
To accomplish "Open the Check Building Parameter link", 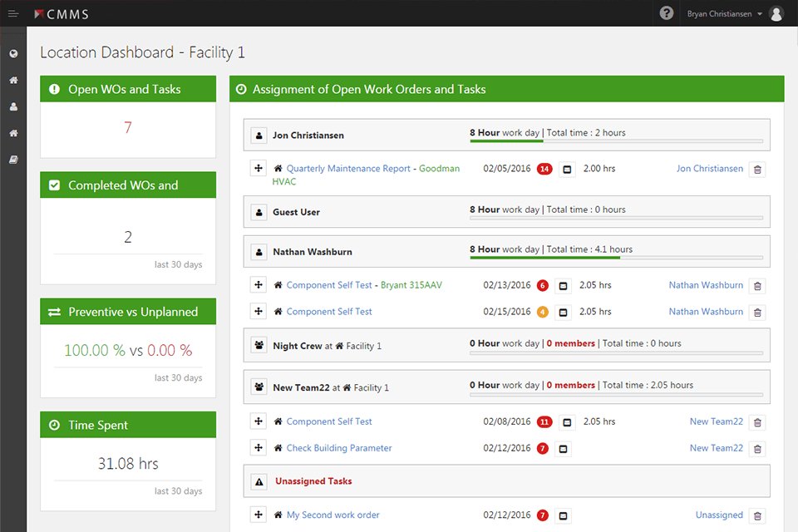I will point(339,448).
